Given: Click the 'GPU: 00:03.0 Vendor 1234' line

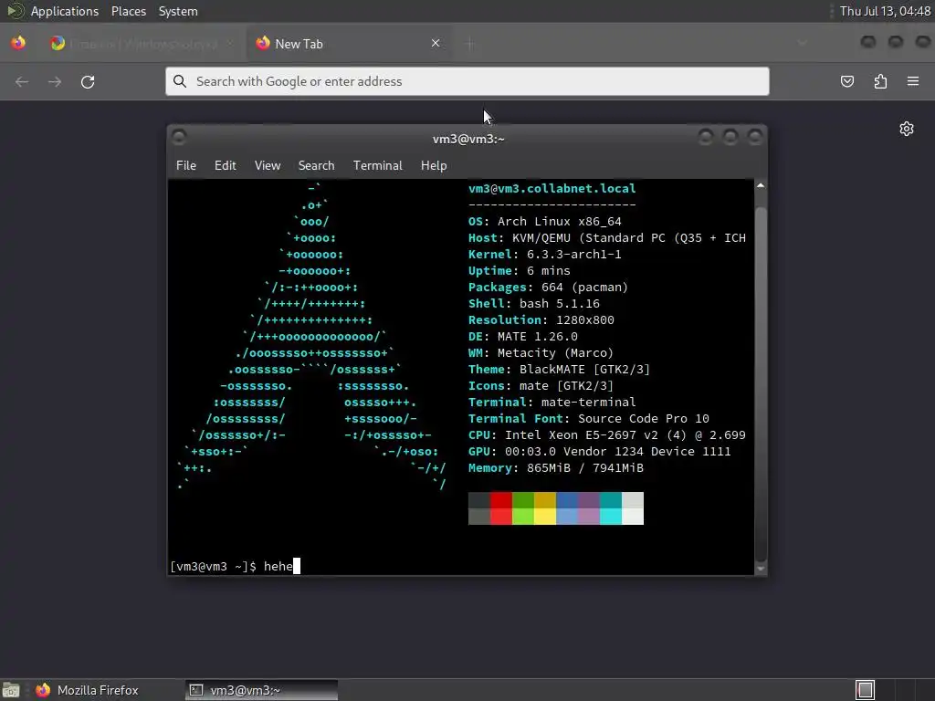Looking at the screenshot, I should tap(599, 451).
